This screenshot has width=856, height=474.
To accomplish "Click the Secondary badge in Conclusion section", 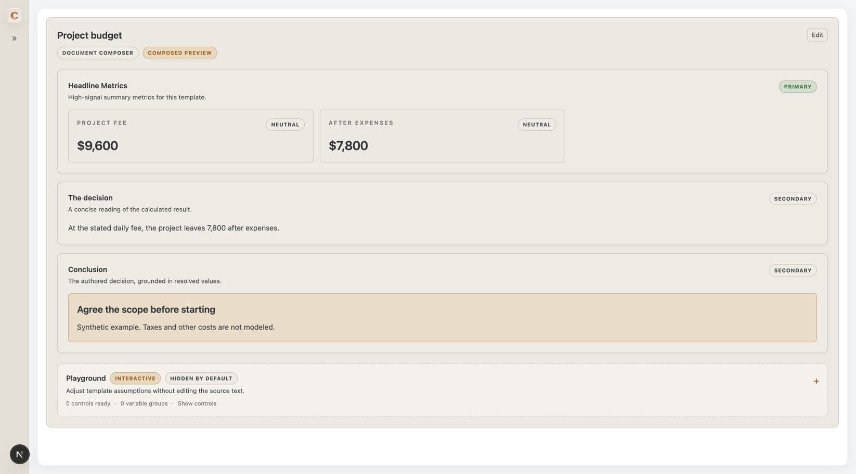I will pos(793,270).
